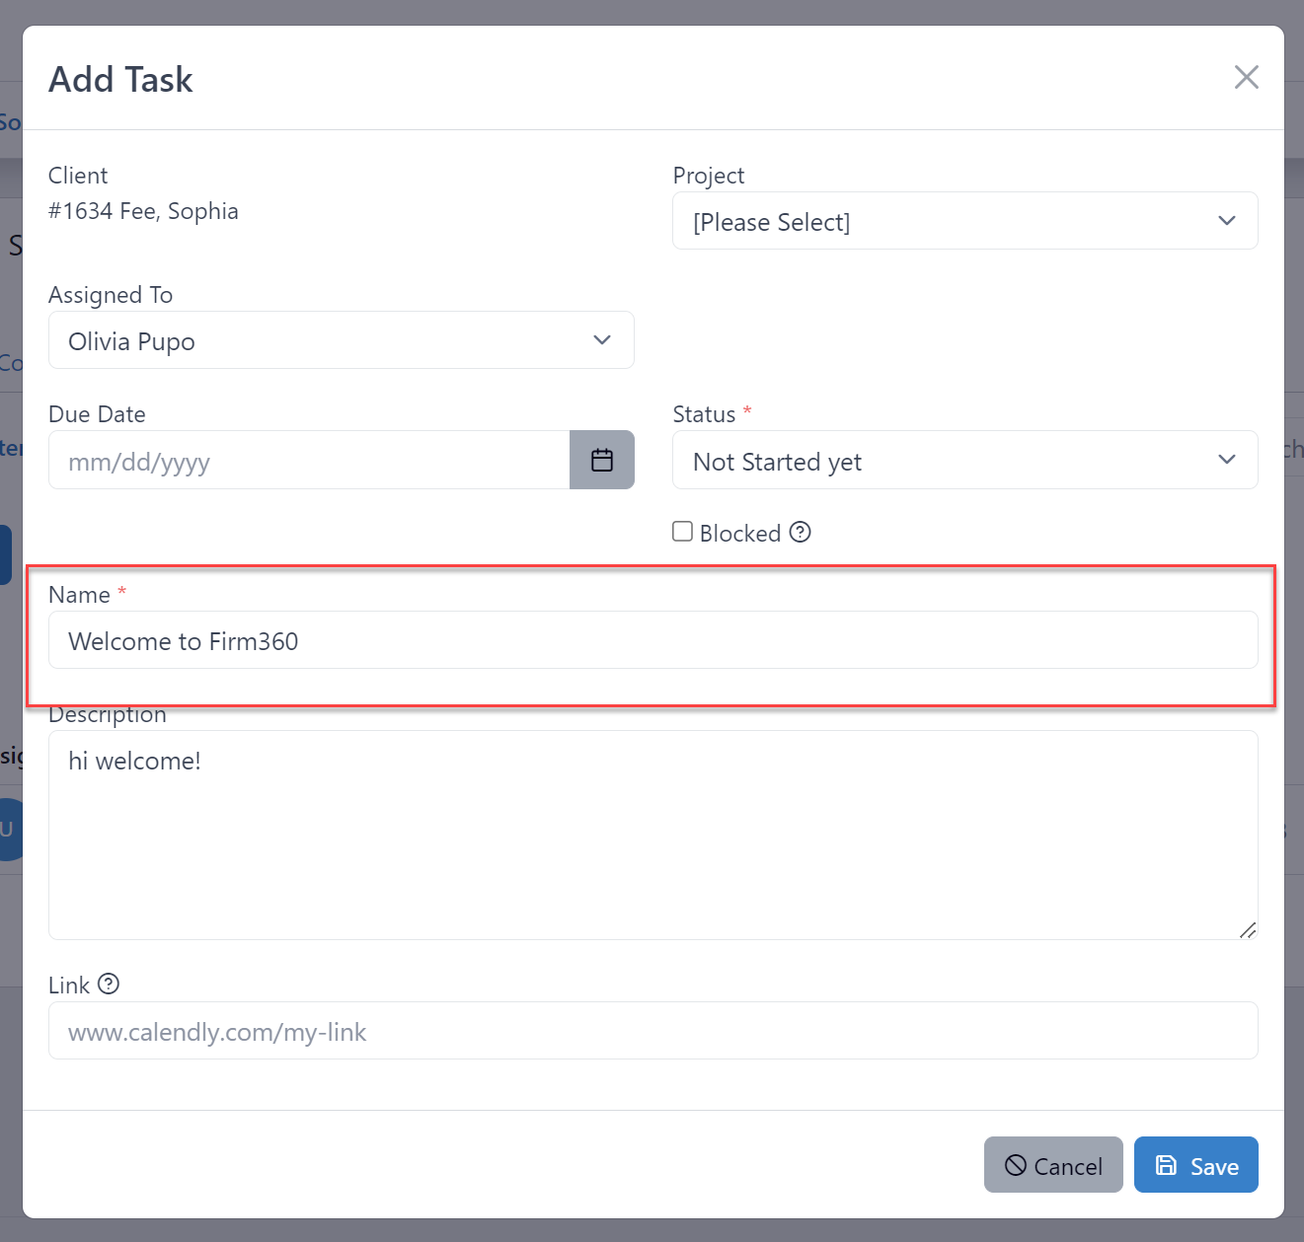Click the X to close Add Task dialog
Viewport: 1304px width, 1242px height.
[x=1247, y=77]
